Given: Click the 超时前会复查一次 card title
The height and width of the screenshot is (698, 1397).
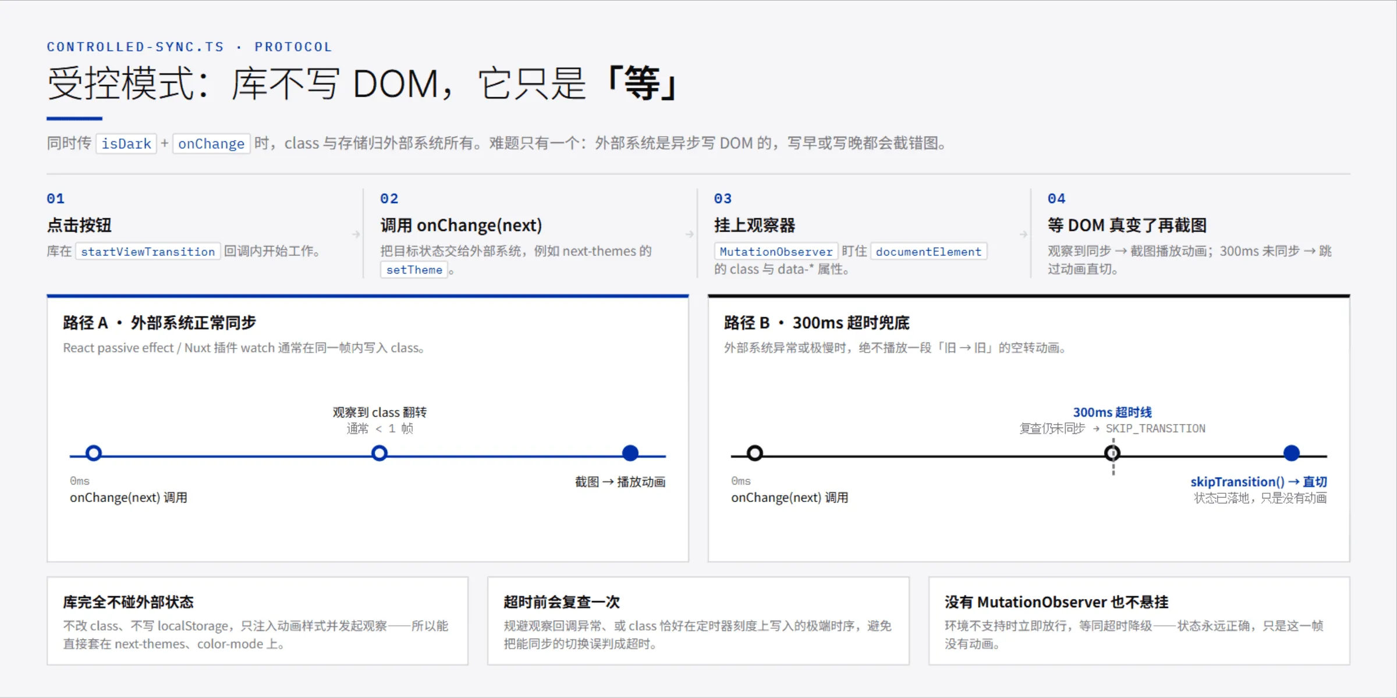Looking at the screenshot, I should pyautogui.click(x=562, y=602).
